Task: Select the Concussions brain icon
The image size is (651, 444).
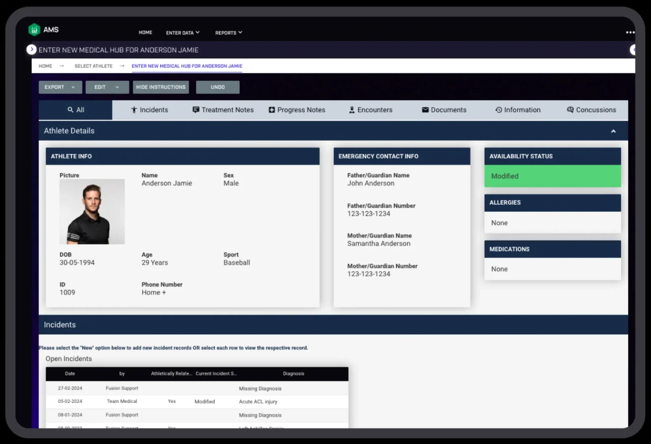Action: [570, 110]
